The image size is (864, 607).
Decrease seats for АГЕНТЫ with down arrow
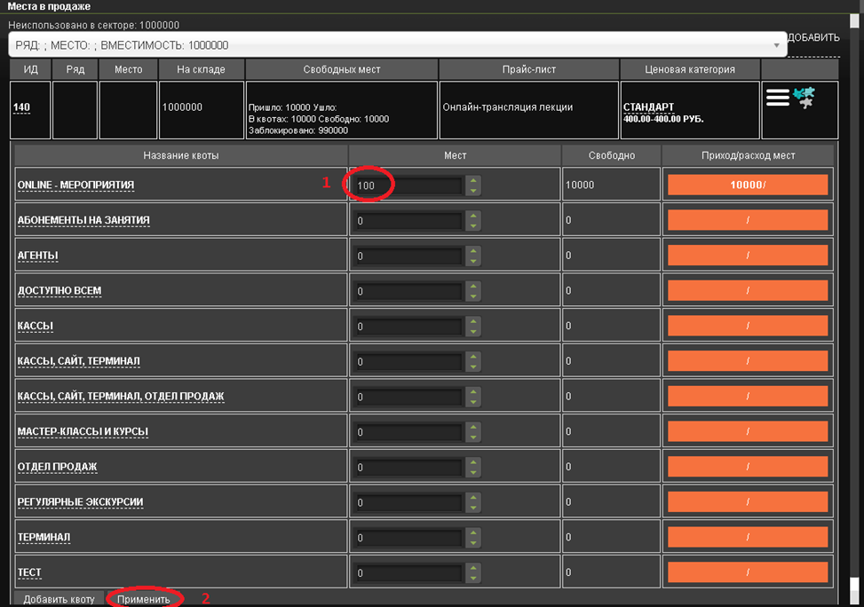[x=473, y=261]
